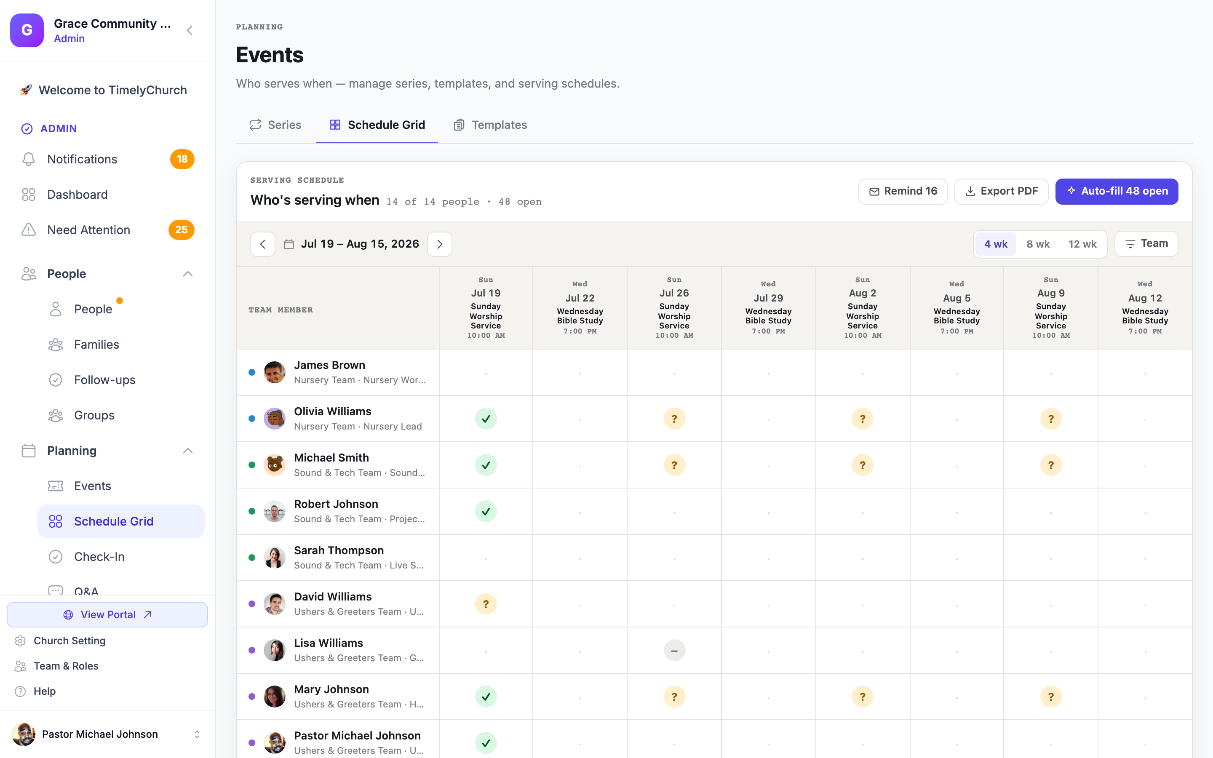Toggle David Williams' pending Jul 19 assignment
This screenshot has width=1213, height=758.
pyautogui.click(x=486, y=604)
